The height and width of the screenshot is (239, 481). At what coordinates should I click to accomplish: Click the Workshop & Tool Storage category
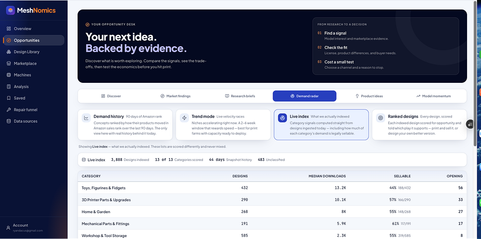point(104,236)
